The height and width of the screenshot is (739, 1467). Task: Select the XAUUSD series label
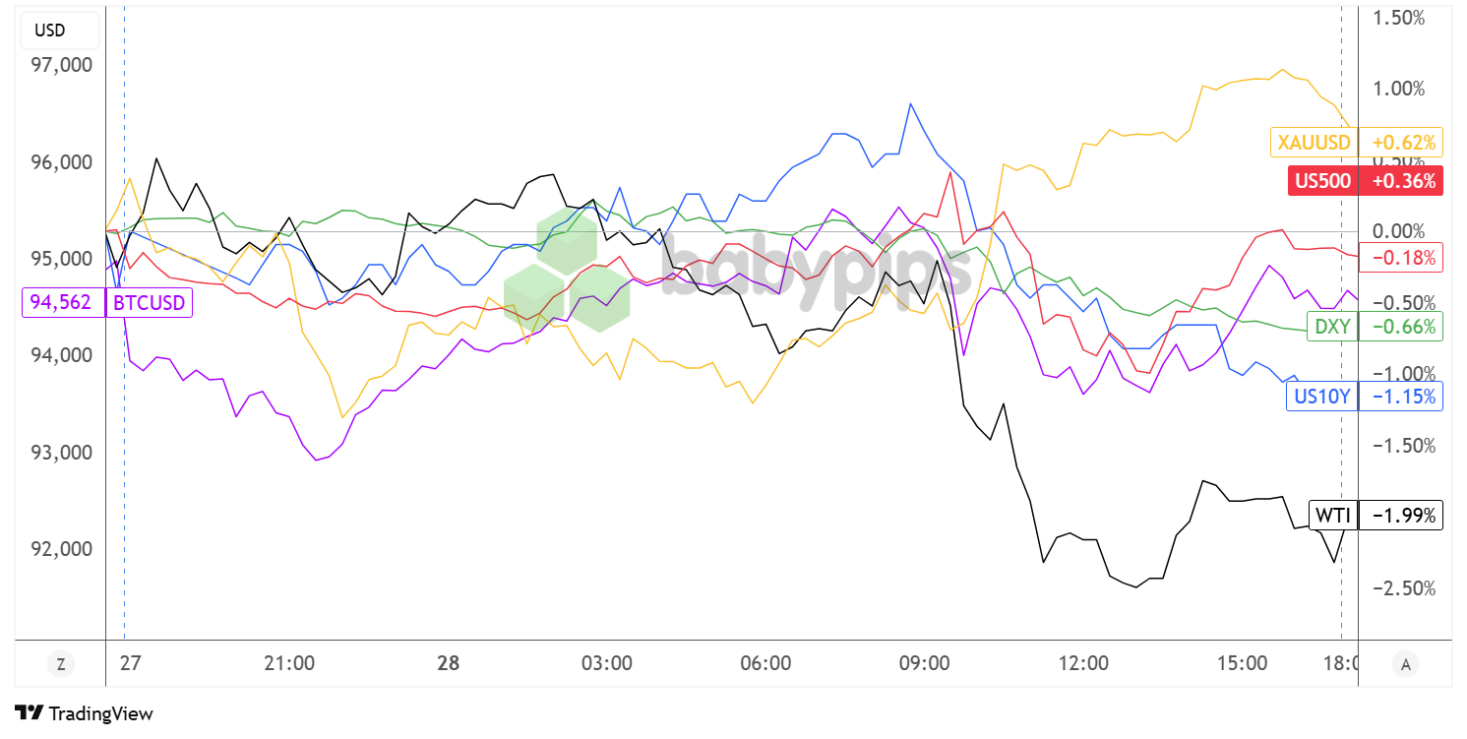click(x=1314, y=143)
